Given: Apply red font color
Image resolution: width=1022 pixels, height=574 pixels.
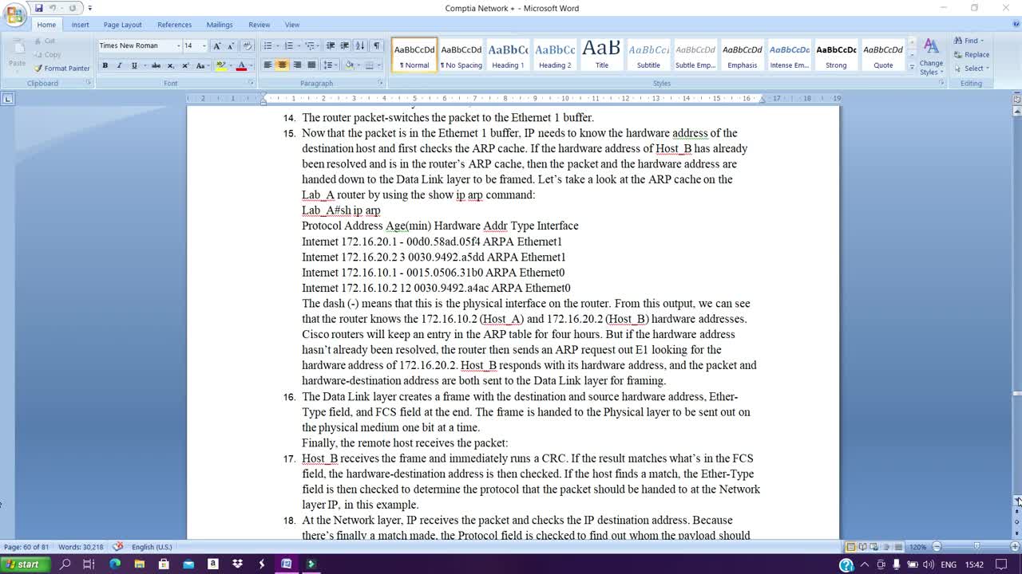Looking at the screenshot, I should pyautogui.click(x=241, y=65).
